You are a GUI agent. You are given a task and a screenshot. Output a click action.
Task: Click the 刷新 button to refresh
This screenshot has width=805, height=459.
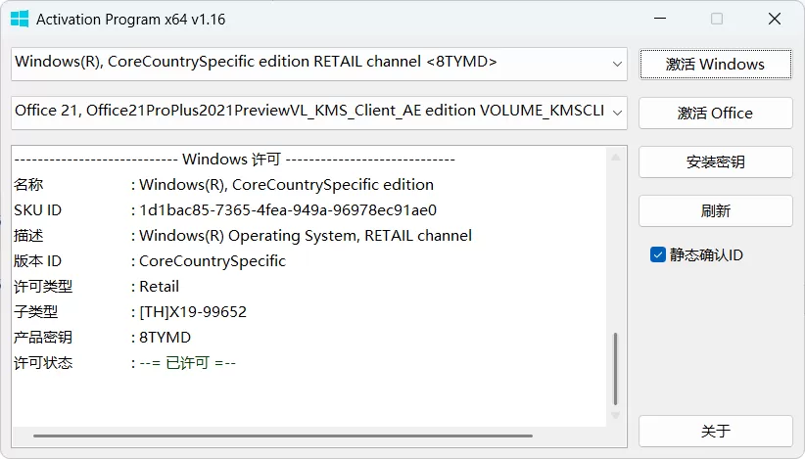click(715, 210)
